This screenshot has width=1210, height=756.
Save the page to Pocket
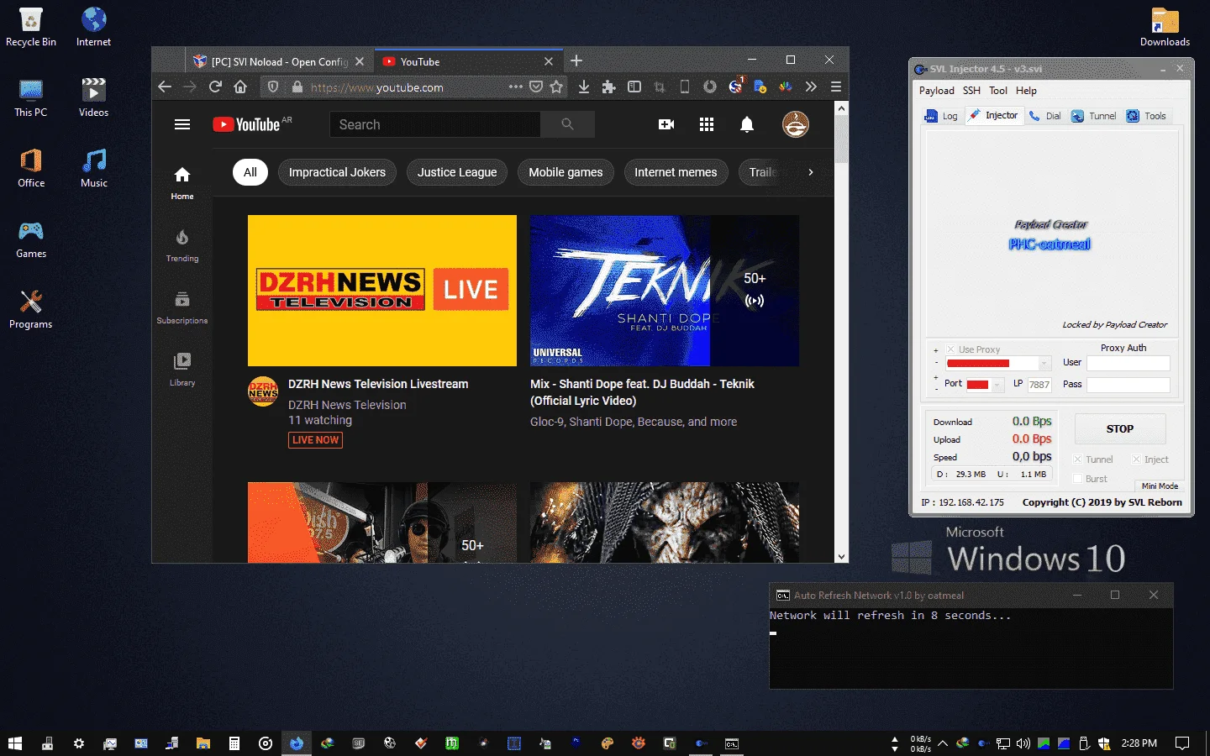tap(536, 87)
